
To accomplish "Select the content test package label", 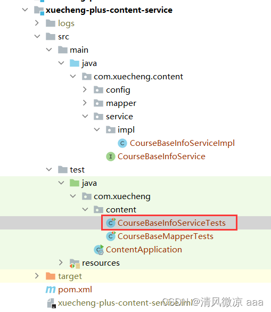I will click(121, 210).
